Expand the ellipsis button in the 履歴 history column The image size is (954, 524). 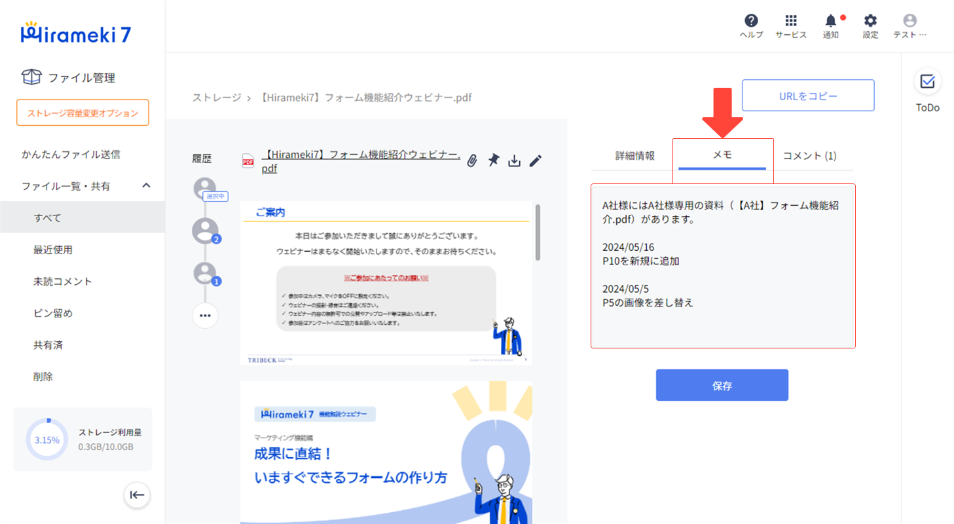(205, 315)
